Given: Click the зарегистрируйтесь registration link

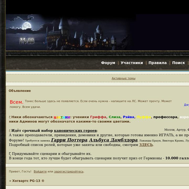Looking at the screenshot, I should [x=69, y=171].
